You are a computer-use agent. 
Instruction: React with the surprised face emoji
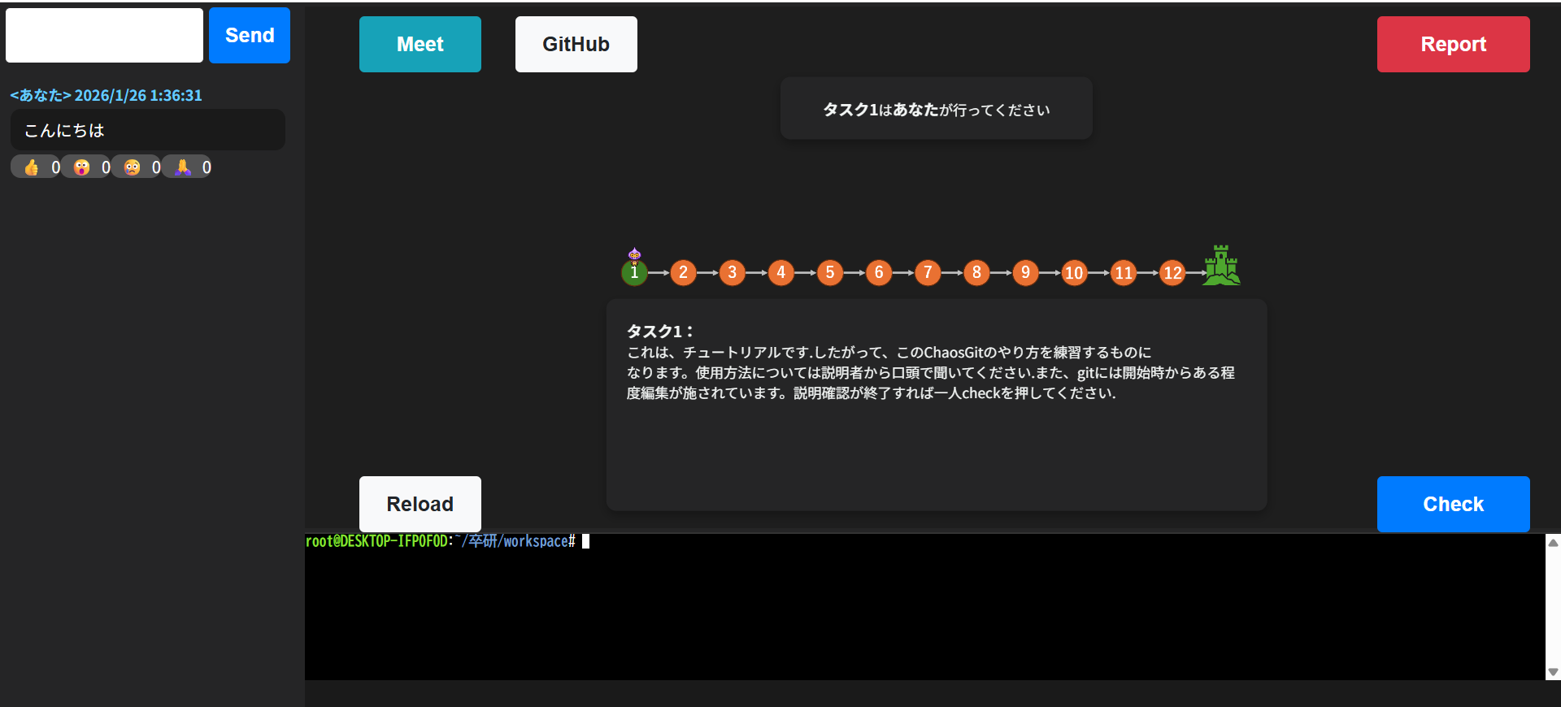coord(82,167)
